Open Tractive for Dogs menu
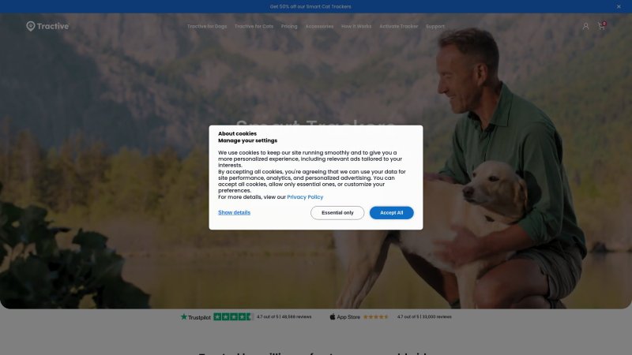The width and height of the screenshot is (632, 355). 207,26
